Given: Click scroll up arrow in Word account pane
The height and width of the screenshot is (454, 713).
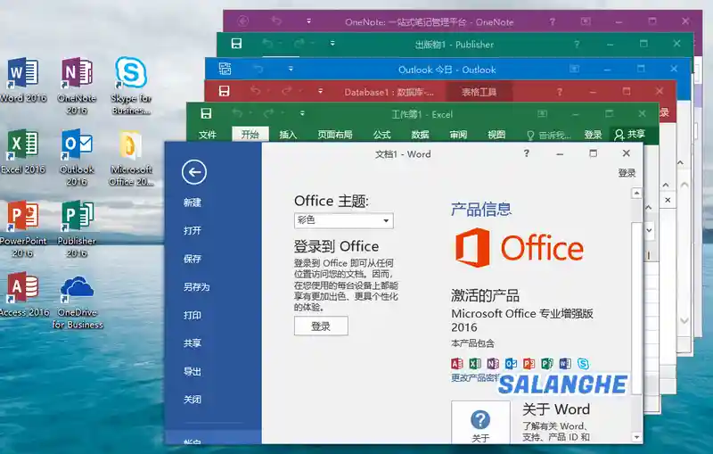Looking at the screenshot, I should 636,194.
